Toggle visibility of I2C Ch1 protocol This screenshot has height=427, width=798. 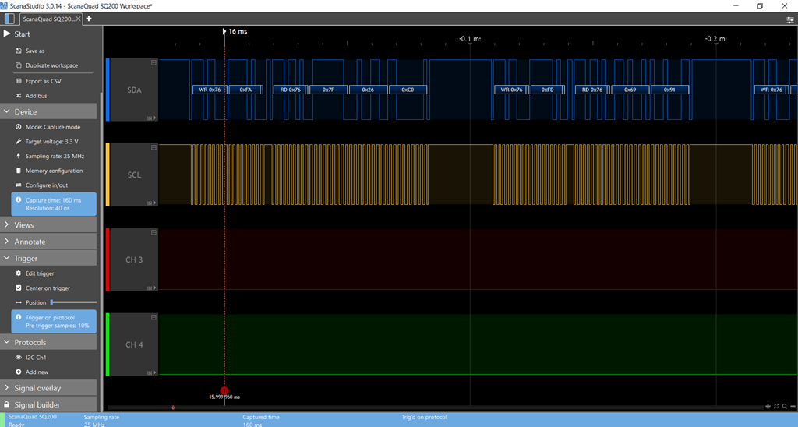coord(19,357)
